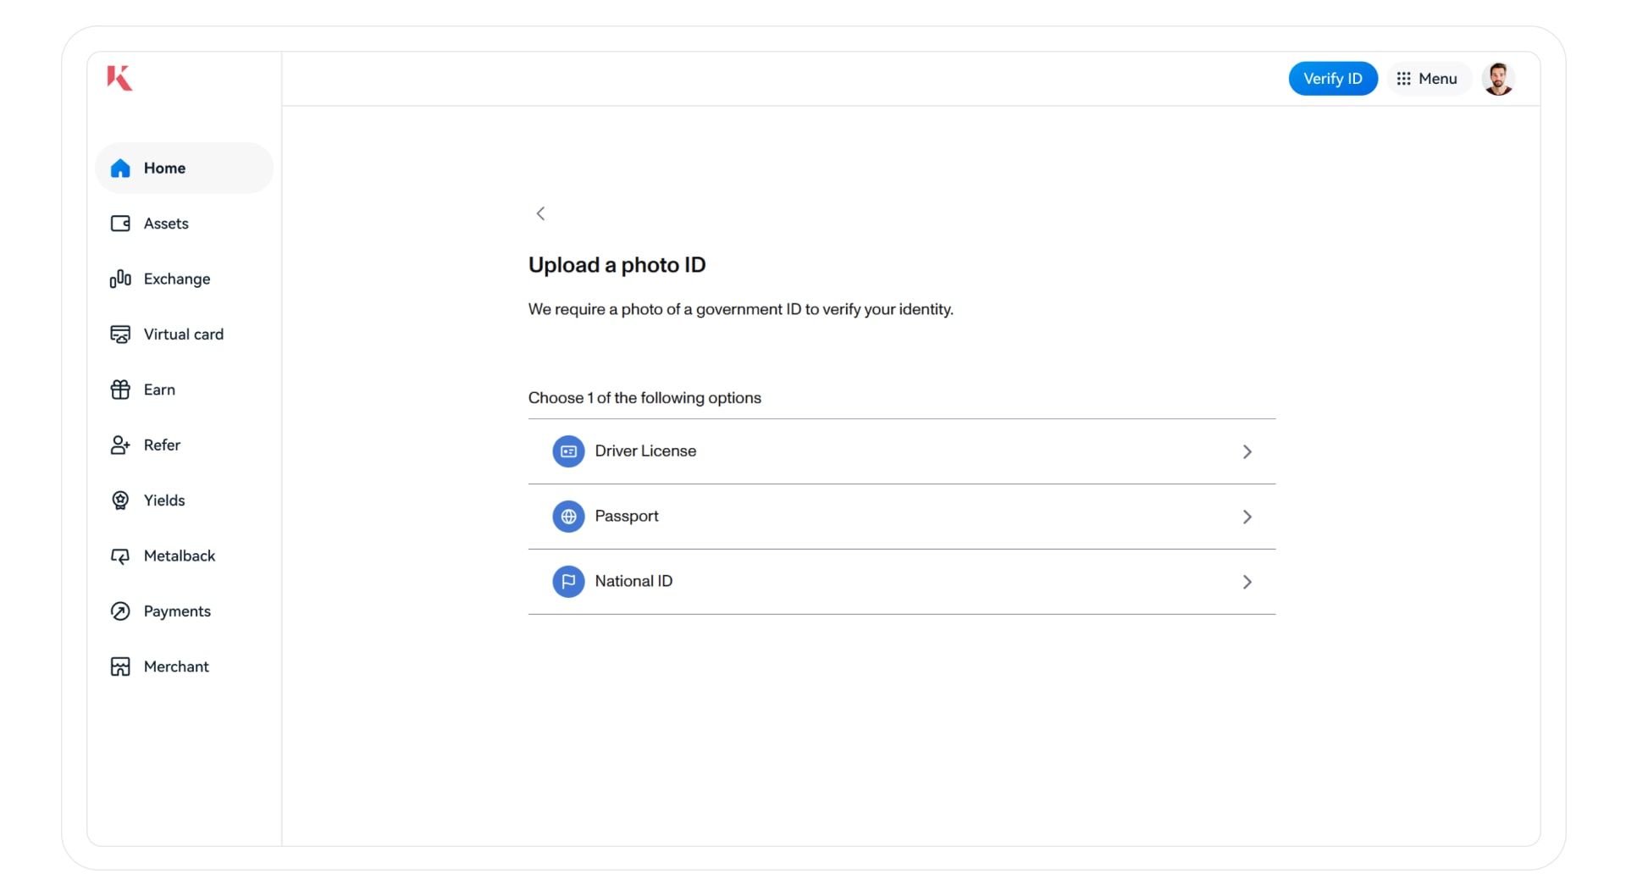Click the Upload a photo ID heading
Image resolution: width=1626 pixels, height=896 pixels.
pyautogui.click(x=617, y=265)
